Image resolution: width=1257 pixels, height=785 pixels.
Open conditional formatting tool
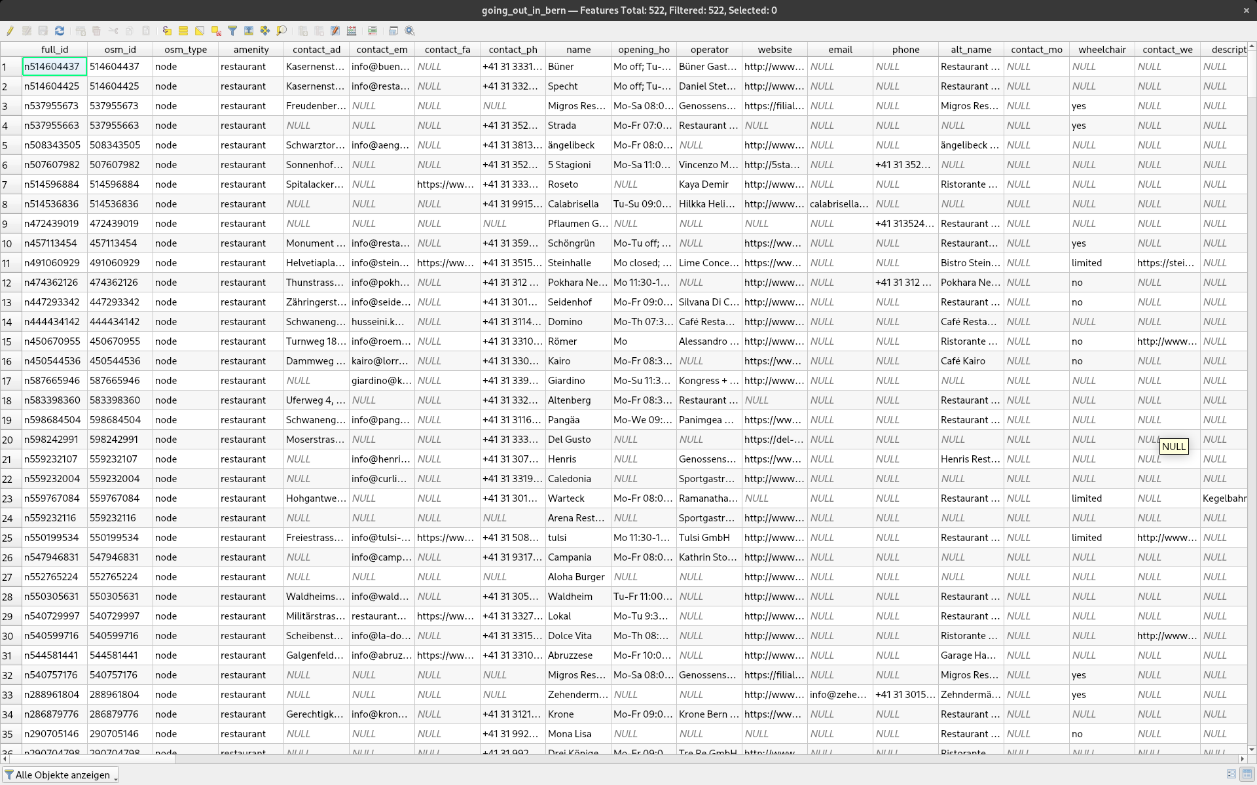pos(373,31)
